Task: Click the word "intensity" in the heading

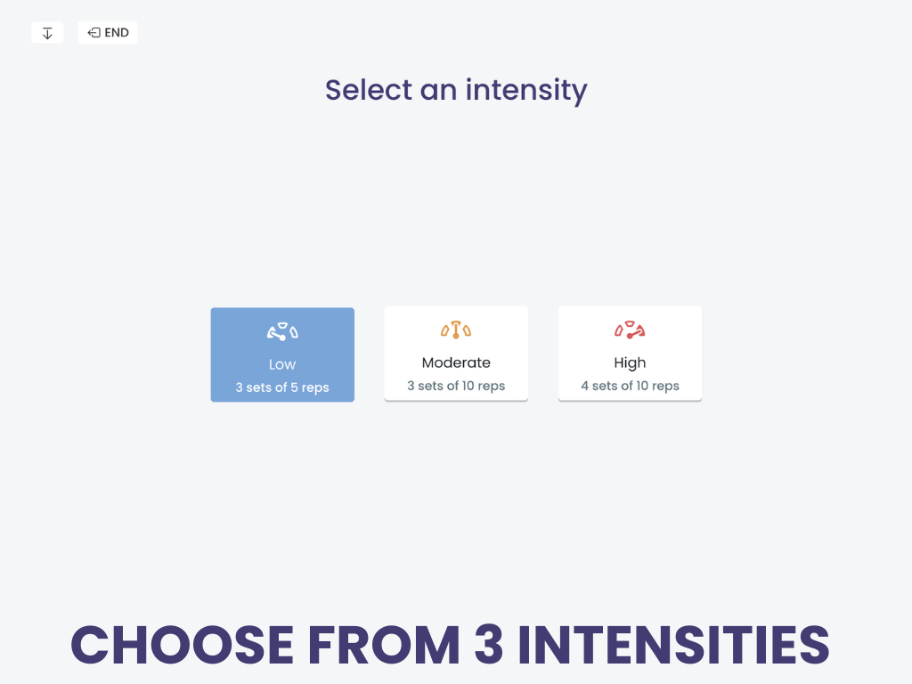Action: pos(526,90)
